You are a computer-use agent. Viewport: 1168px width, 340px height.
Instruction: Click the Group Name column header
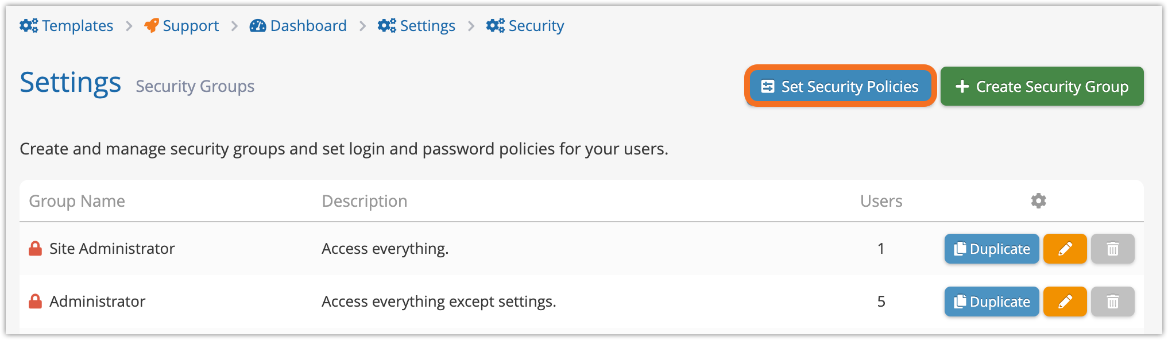77,201
